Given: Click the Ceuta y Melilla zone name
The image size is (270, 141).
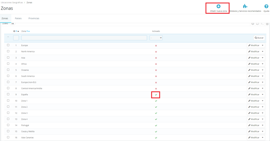Looking at the screenshot, I should coord(28,131).
